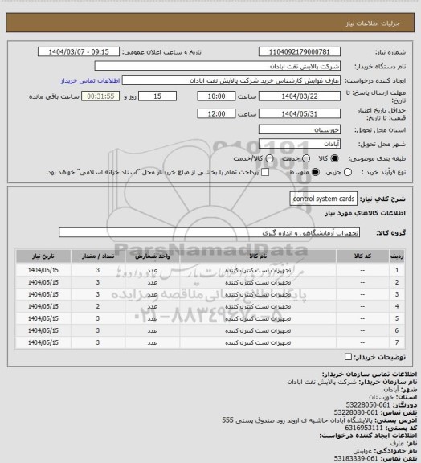This screenshot has width=421, height=463.
Task: Open the اطلاعات تماس خریدار link
Action: coord(90,80)
